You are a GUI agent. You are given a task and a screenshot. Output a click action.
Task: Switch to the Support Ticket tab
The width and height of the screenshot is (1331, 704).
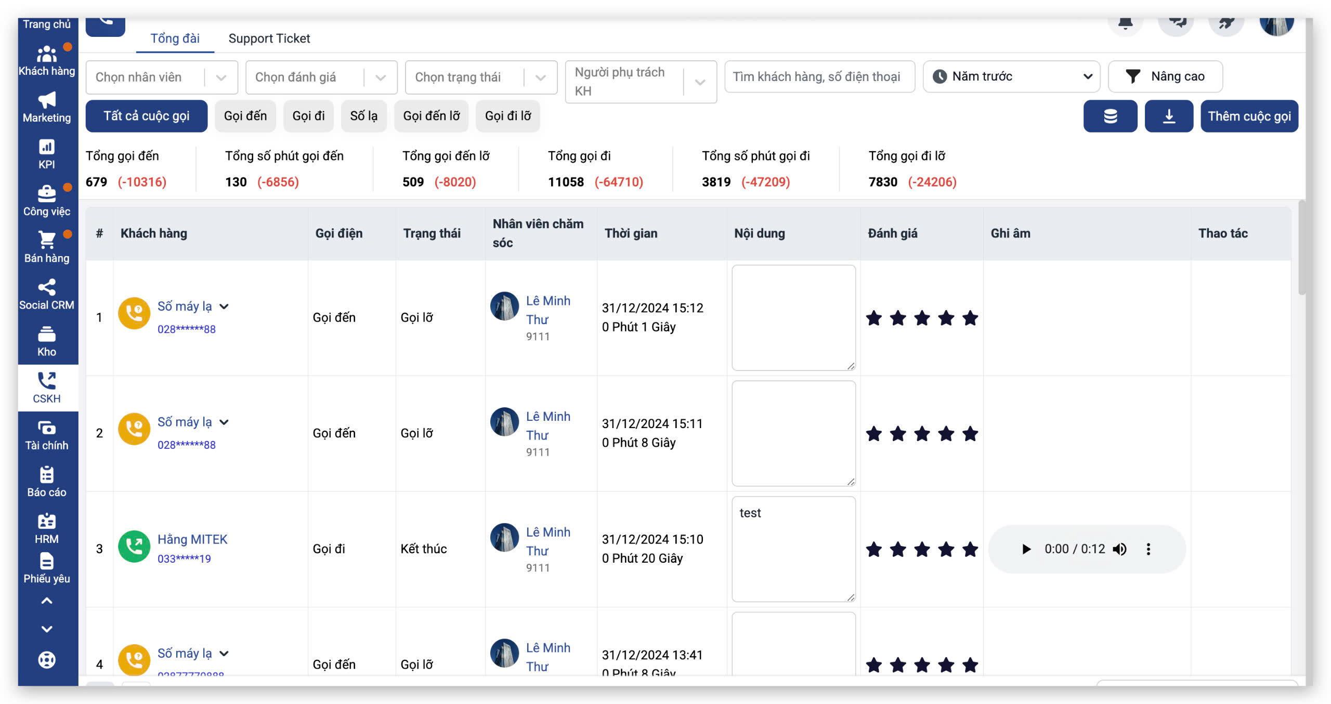[x=269, y=38]
